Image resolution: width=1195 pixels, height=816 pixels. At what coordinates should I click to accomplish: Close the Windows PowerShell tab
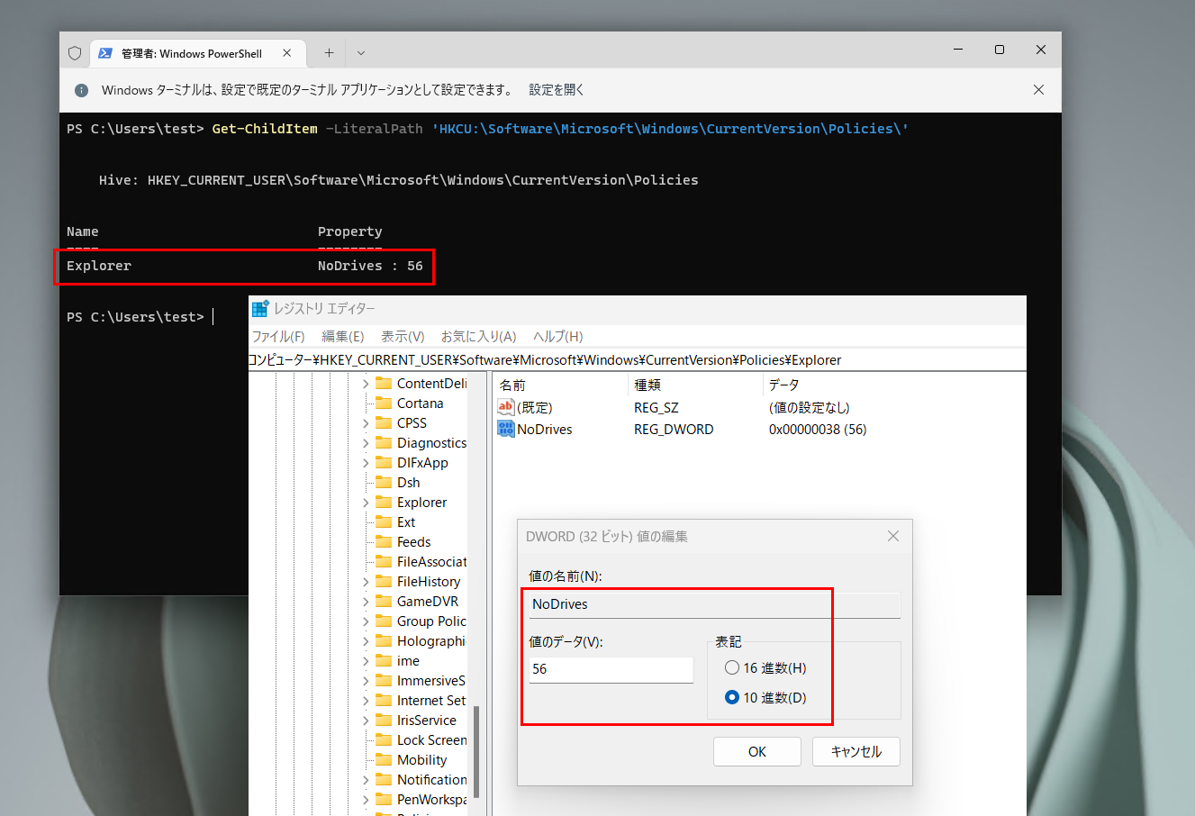(x=287, y=53)
